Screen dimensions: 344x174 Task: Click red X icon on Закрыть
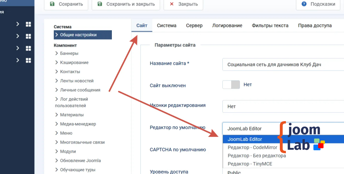click(172, 4)
